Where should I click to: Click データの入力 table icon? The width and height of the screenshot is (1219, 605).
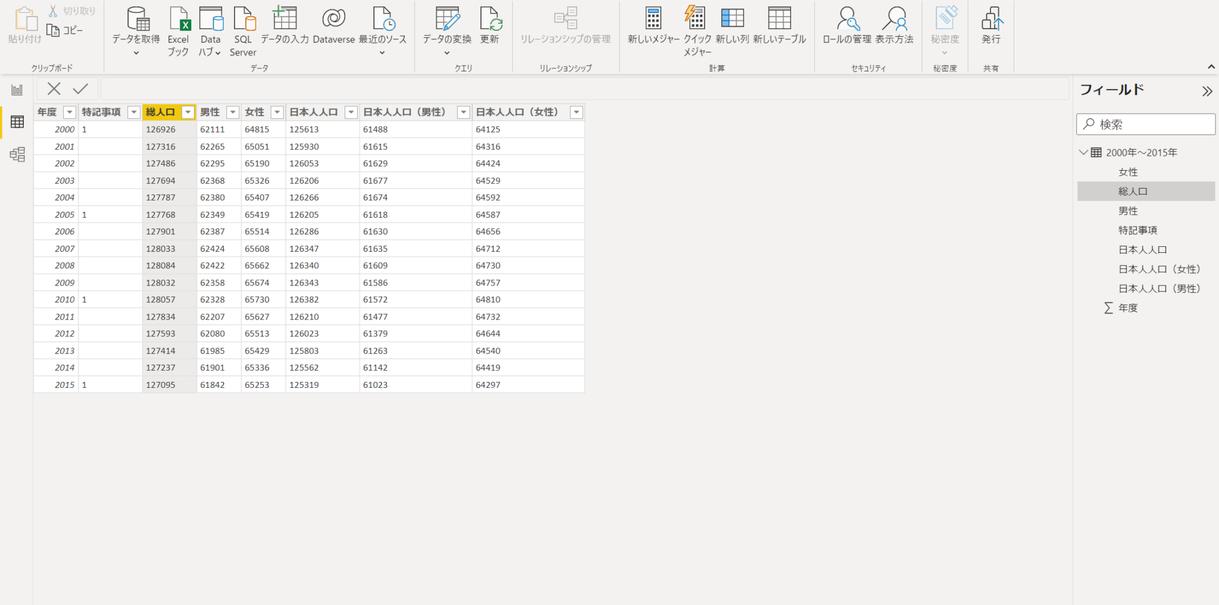pos(285,20)
